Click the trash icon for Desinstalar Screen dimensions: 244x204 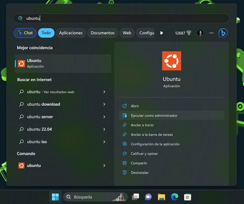point(125,173)
